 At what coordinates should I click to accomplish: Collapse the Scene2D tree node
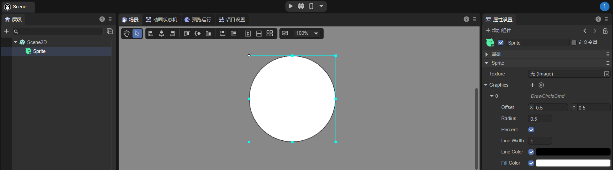[x=15, y=42]
